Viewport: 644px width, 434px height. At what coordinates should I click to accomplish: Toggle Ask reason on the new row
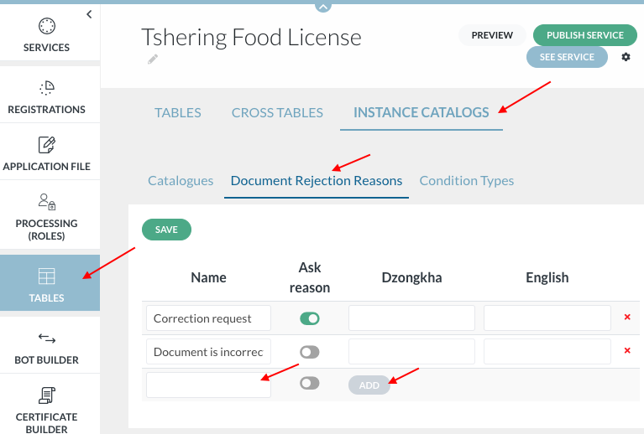310,383
